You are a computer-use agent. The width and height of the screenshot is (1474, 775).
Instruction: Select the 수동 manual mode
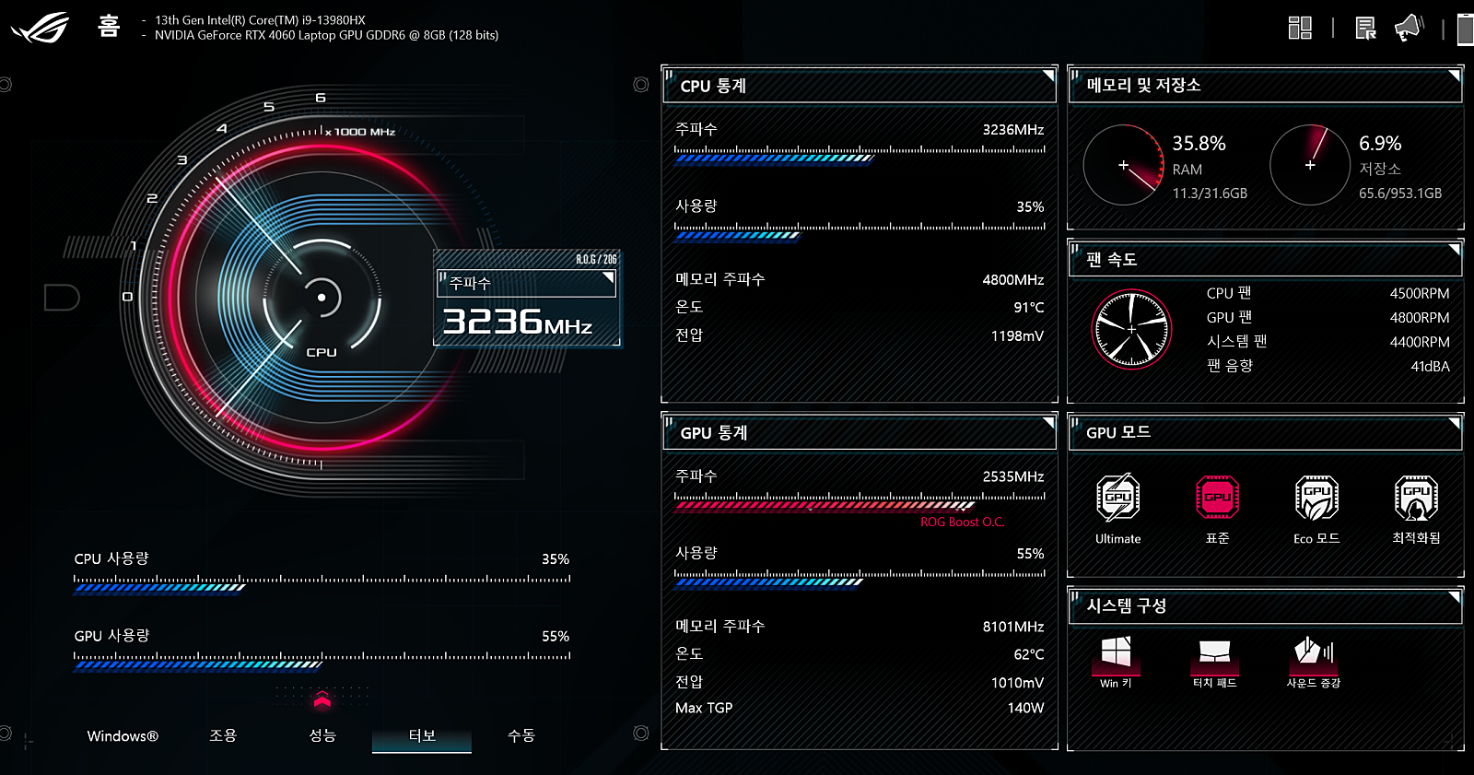coord(521,735)
